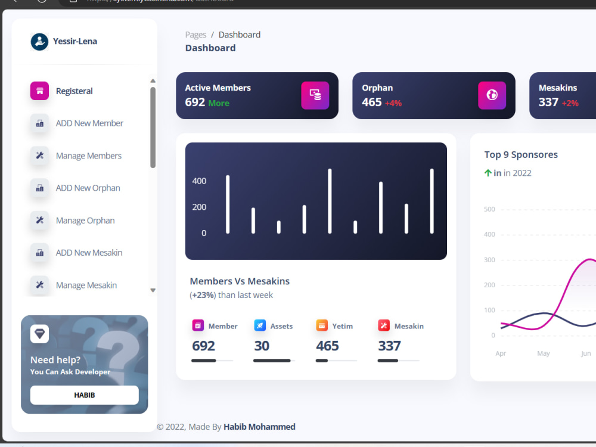
Task: Click the Mesakins 337 card
Action: pyautogui.click(x=563, y=95)
